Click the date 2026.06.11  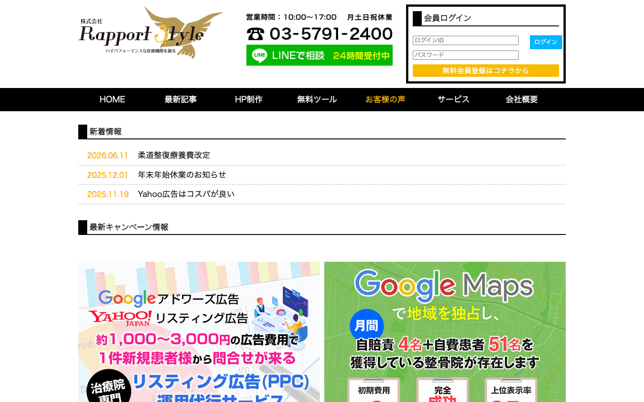(x=108, y=155)
